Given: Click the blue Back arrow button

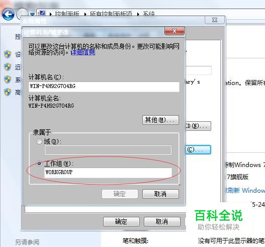Looking at the screenshot, I should (8, 14).
